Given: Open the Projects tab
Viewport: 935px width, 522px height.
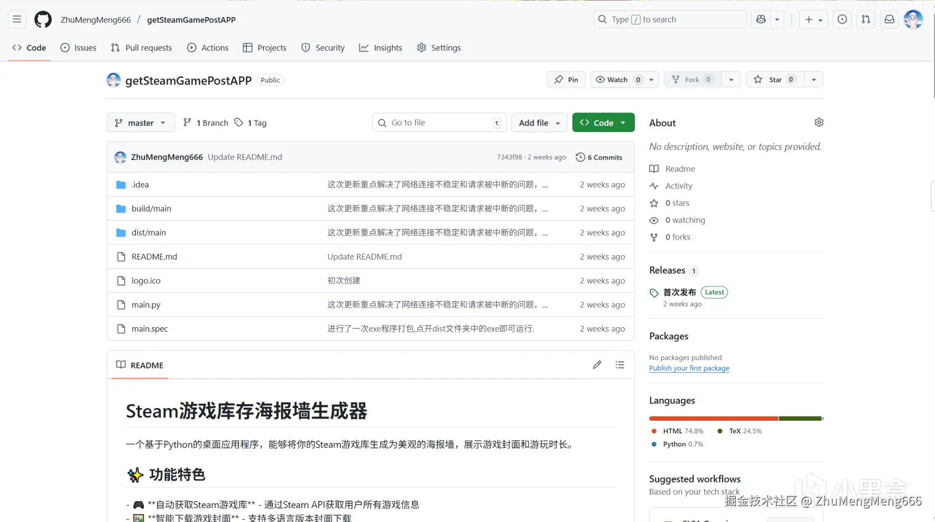Looking at the screenshot, I should coord(265,48).
